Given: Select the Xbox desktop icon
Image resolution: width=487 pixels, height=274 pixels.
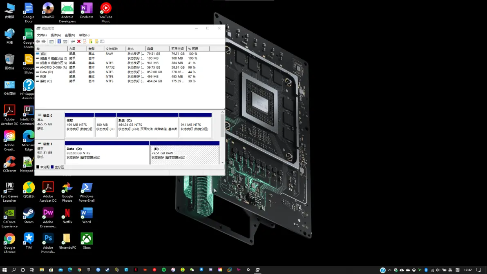Looking at the screenshot, I should [x=87, y=240].
